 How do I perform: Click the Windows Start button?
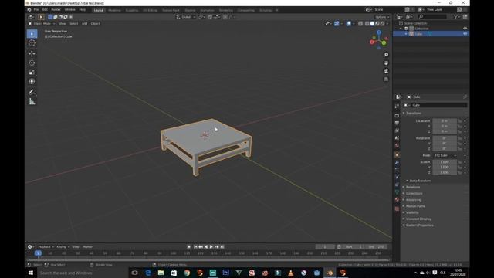point(31,273)
